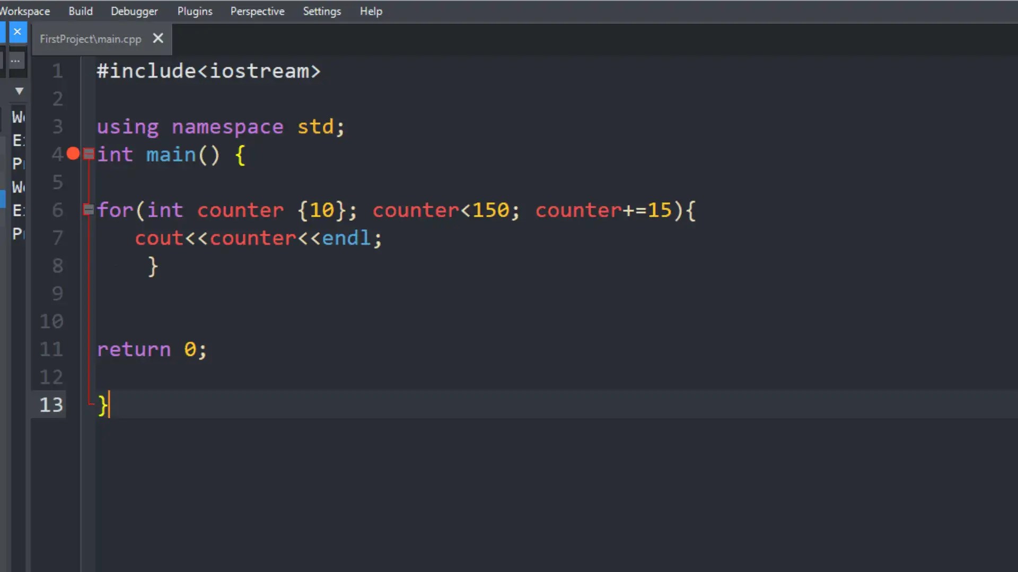Open the Help menu

tap(371, 11)
